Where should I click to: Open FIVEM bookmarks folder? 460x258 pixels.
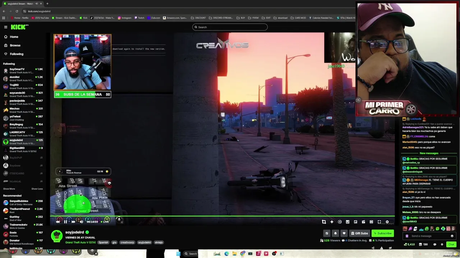pos(254,18)
